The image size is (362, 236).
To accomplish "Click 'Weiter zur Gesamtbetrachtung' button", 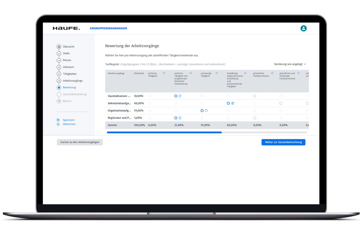I will click(283, 142).
